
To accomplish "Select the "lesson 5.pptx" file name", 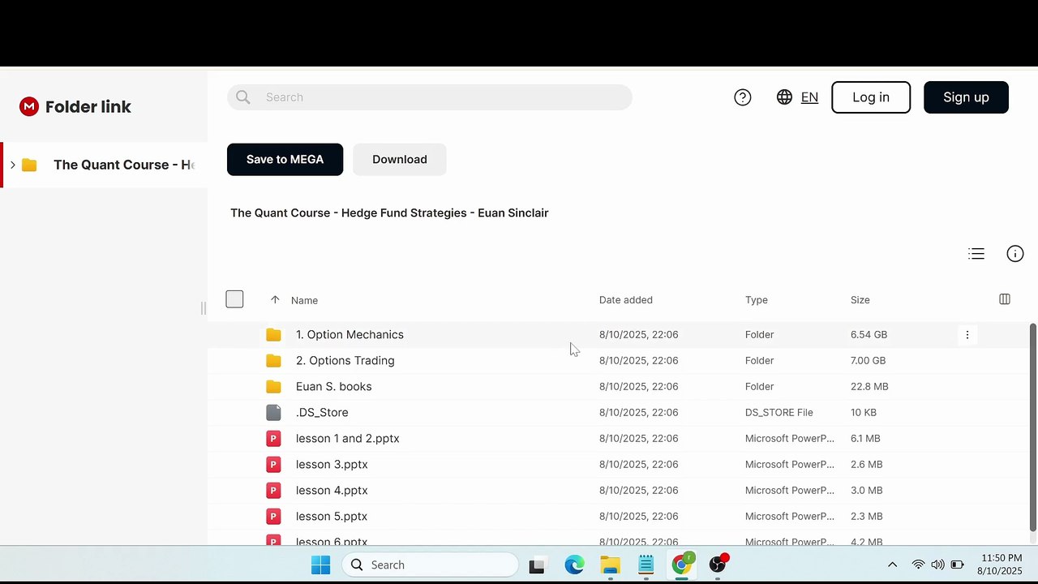I will coord(332,516).
